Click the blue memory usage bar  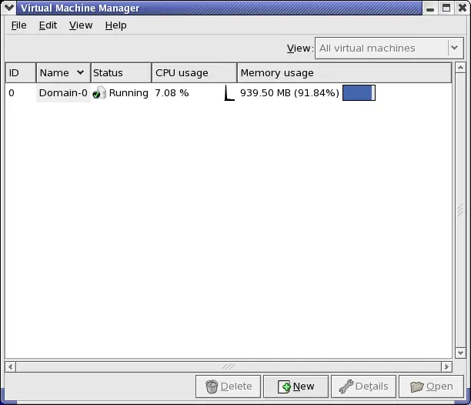(359, 93)
